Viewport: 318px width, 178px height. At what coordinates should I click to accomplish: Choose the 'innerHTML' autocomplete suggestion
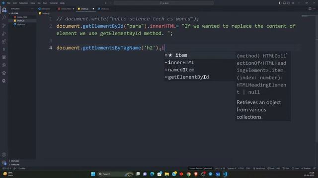(199, 63)
